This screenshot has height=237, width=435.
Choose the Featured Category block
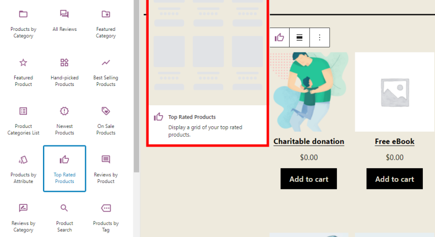tap(106, 24)
